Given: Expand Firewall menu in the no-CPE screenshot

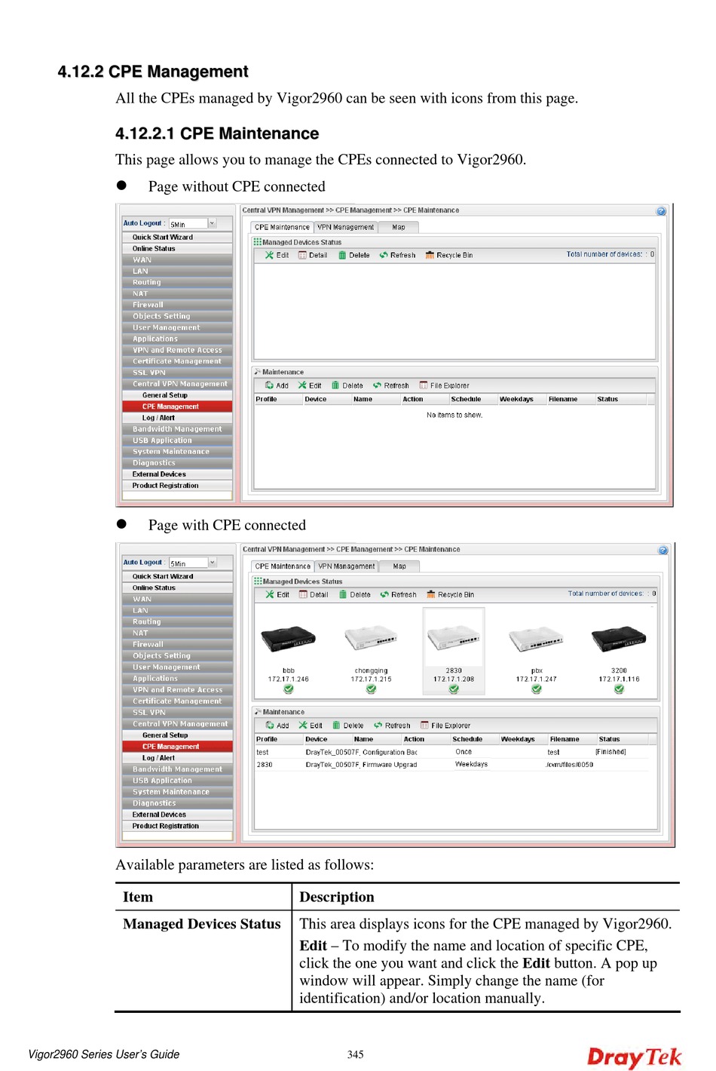Looking at the screenshot, I should (177, 305).
